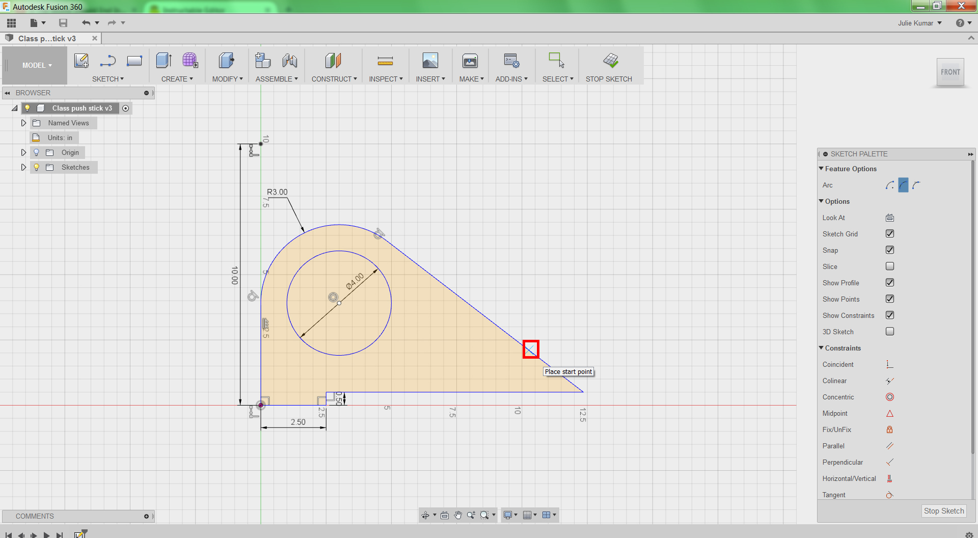Click the Perpendicular constraint icon

pyautogui.click(x=890, y=463)
